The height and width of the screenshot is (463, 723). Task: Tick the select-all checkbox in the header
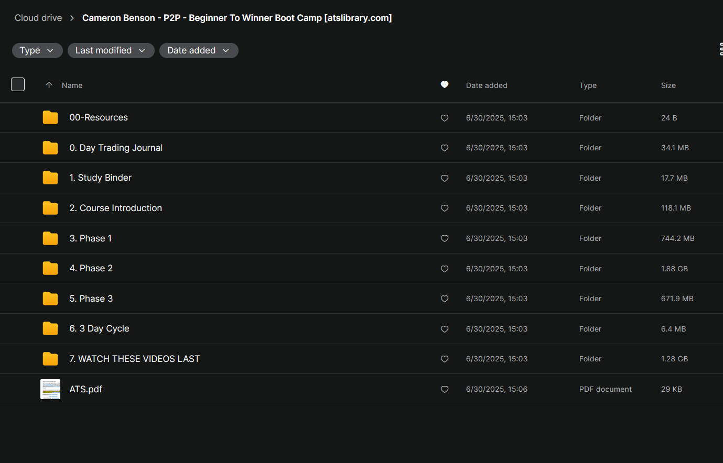[x=18, y=84]
